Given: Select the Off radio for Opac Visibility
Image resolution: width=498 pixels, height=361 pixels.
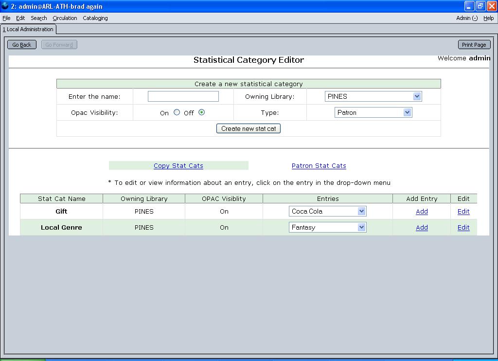Looking at the screenshot, I should pos(202,112).
